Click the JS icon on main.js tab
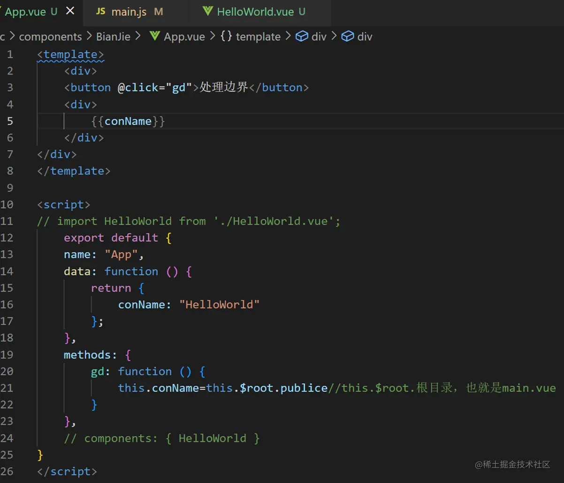This screenshot has width=564, height=483. pyautogui.click(x=100, y=12)
